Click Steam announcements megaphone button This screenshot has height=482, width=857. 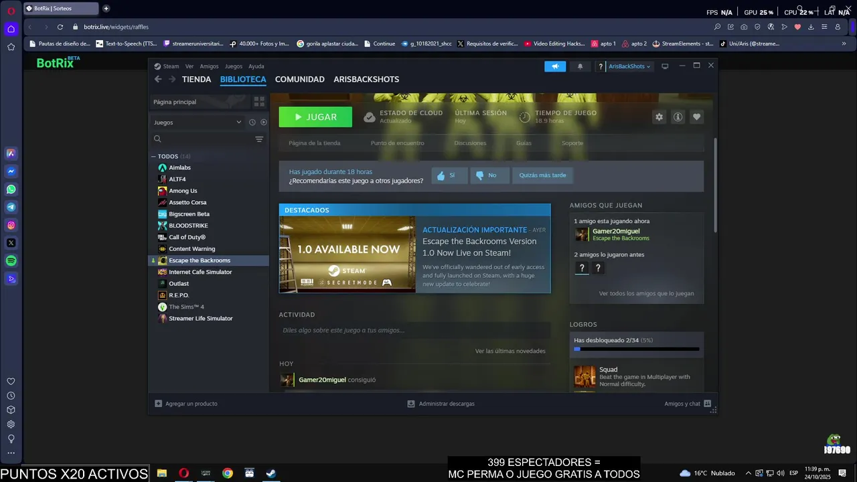coord(555,66)
